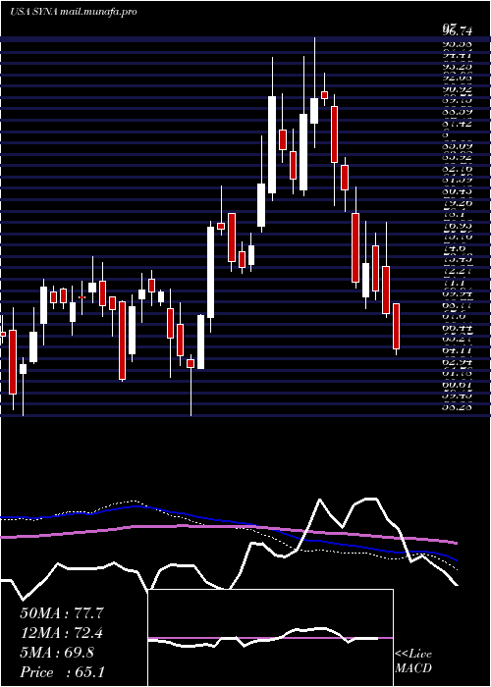The width and height of the screenshot is (491, 687).
Task: Click the '5MA : 69.8' reading
Action: (57, 653)
